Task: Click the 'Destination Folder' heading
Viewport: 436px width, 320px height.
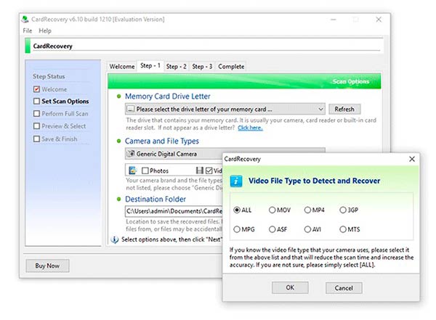Action: pyautogui.click(x=156, y=199)
